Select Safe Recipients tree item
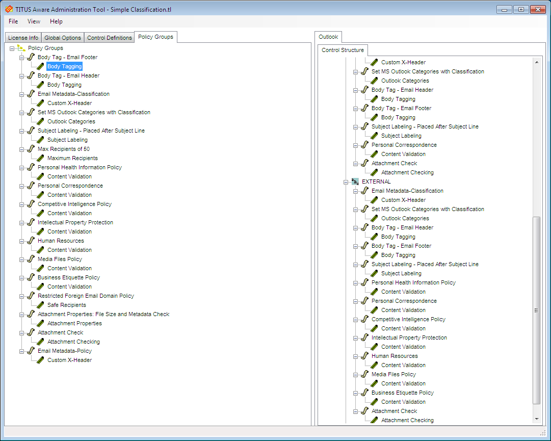551x441 pixels. pyautogui.click(x=67, y=305)
